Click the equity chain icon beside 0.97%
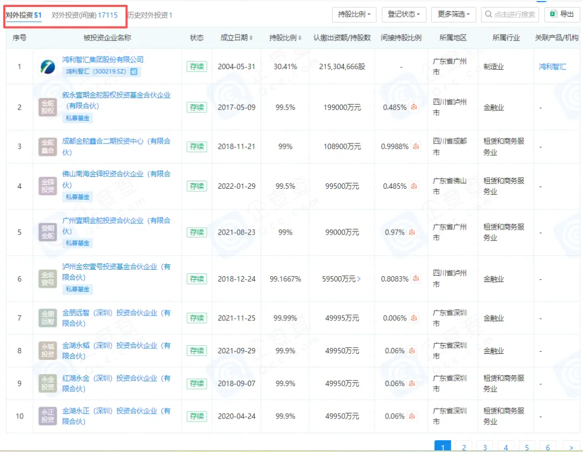The width and height of the screenshot is (583, 452). (x=412, y=232)
